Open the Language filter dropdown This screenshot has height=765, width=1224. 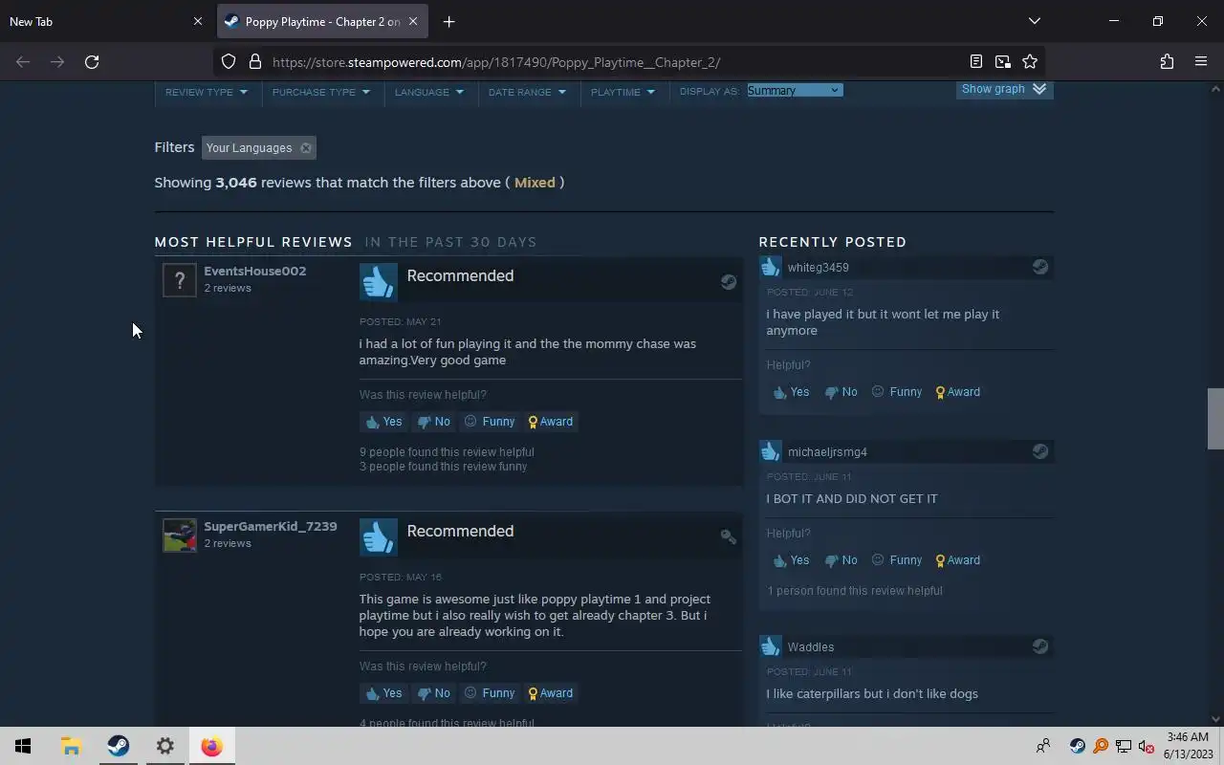pyautogui.click(x=428, y=92)
